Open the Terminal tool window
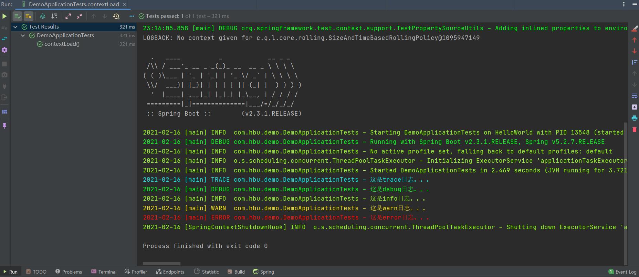 [x=104, y=272]
